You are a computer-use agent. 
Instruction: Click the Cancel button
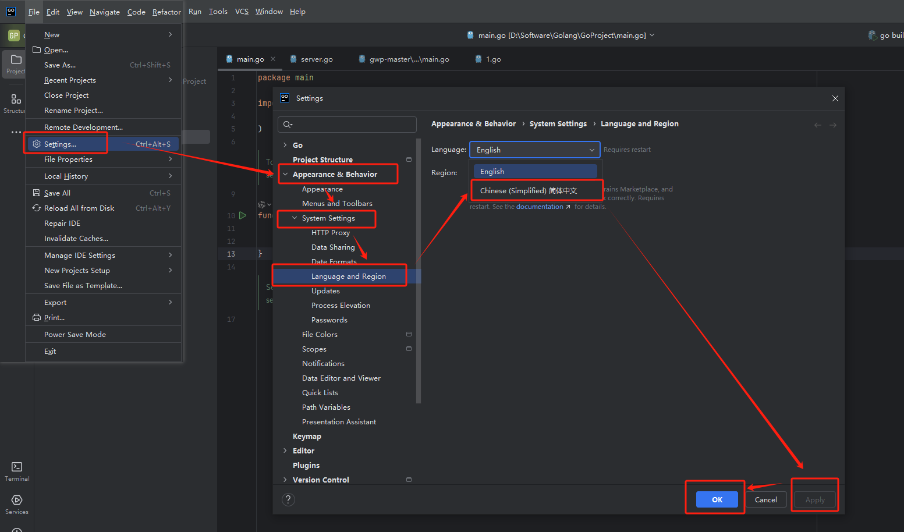click(x=766, y=499)
